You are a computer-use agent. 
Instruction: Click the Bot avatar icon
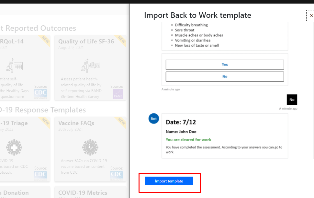[153, 119]
